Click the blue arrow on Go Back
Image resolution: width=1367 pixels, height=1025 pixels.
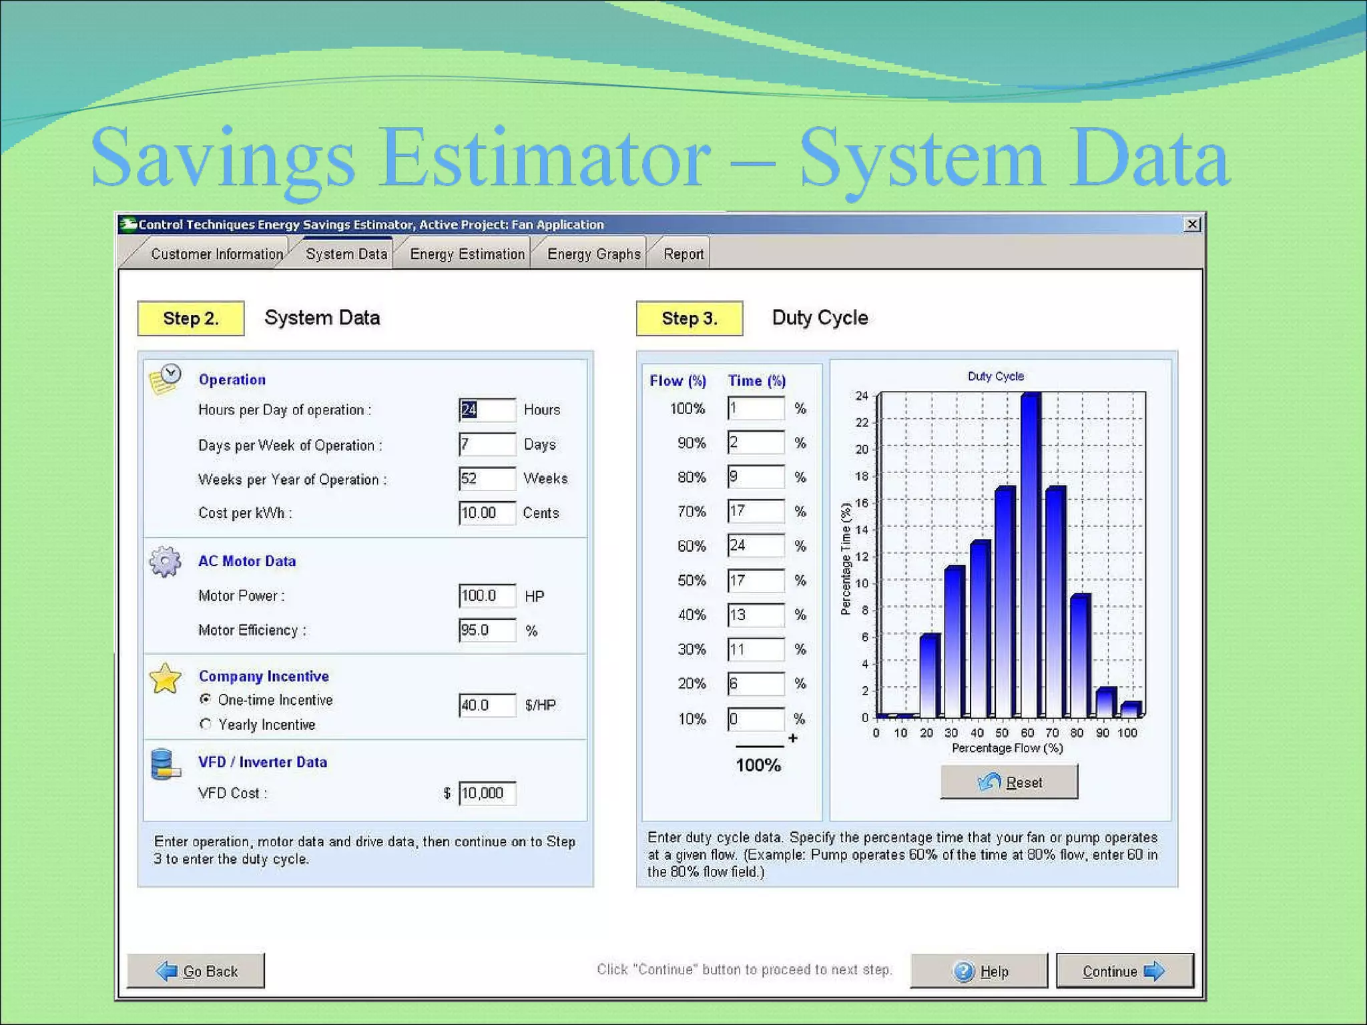(166, 971)
